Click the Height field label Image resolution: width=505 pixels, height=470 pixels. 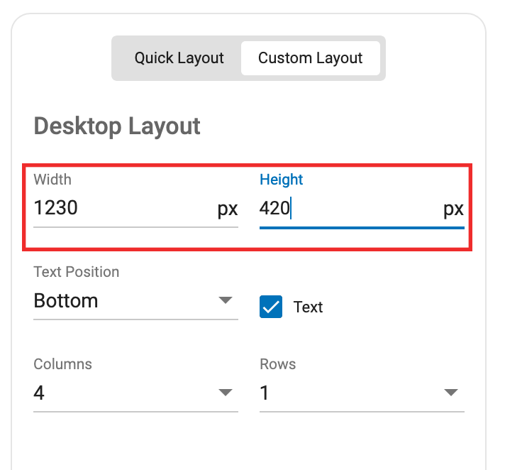281,180
